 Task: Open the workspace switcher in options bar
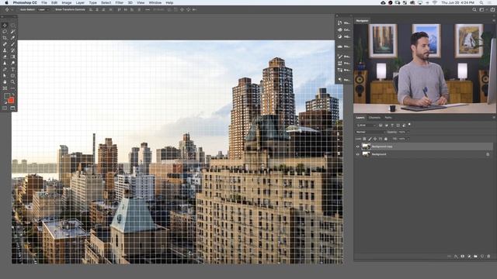pyautogui.click(x=482, y=10)
